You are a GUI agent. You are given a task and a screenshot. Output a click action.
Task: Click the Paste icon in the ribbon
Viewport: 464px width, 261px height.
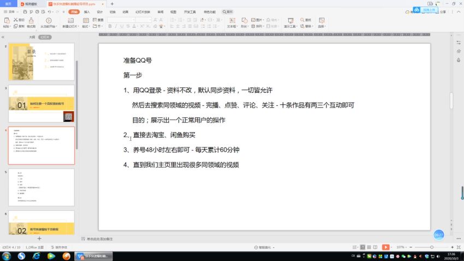click(7, 21)
